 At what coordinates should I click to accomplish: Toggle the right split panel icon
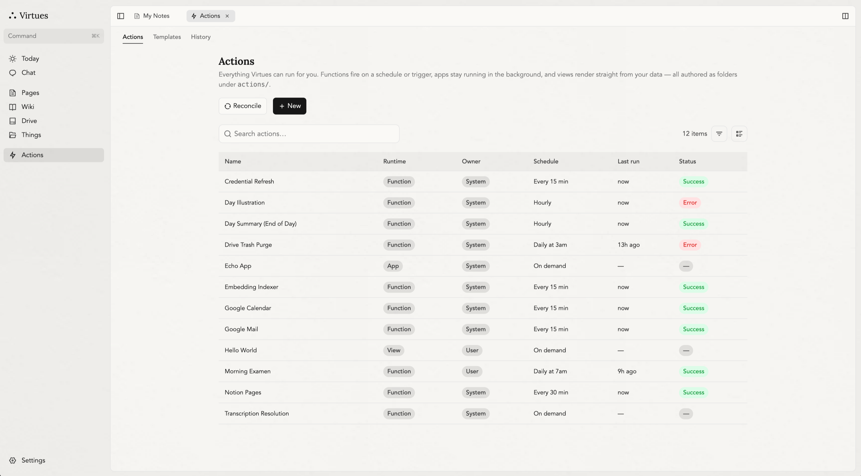click(x=845, y=16)
